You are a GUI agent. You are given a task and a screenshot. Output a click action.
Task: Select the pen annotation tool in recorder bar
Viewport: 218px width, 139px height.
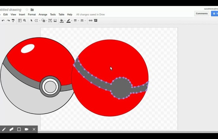pos(4,129)
